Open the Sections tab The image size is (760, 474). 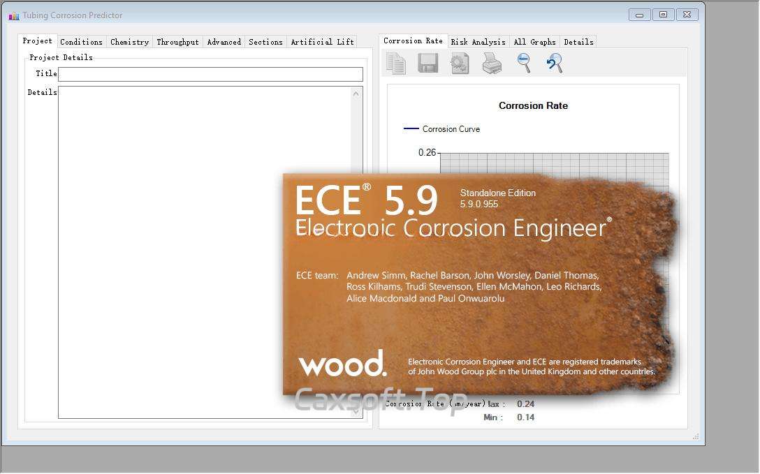click(x=265, y=42)
